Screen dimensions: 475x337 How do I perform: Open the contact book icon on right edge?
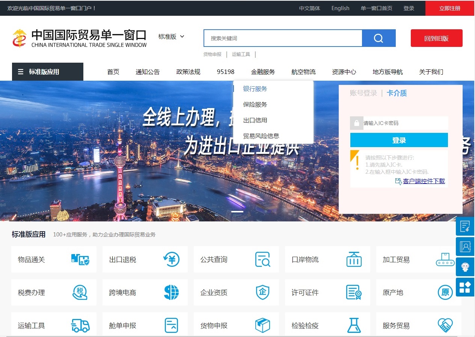click(465, 247)
